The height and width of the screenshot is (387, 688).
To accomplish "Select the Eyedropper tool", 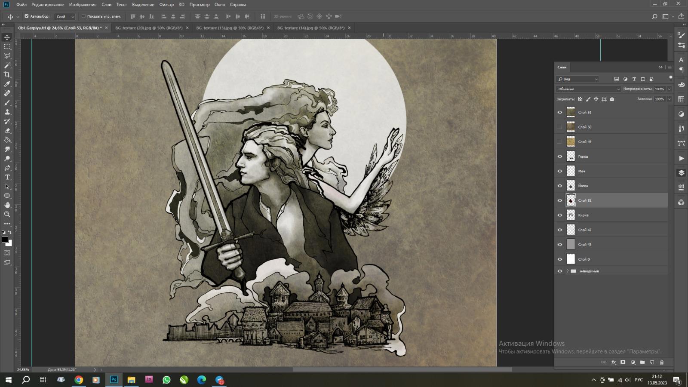I will (x=7, y=84).
